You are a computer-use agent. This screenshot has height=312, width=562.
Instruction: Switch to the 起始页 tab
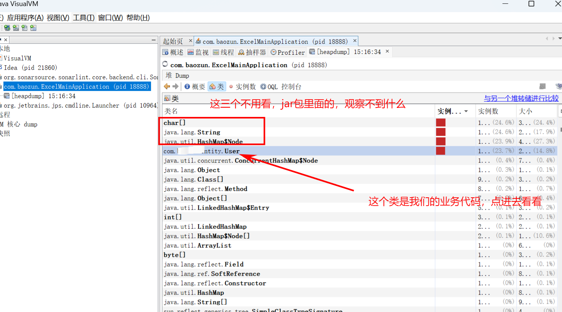pyautogui.click(x=173, y=41)
